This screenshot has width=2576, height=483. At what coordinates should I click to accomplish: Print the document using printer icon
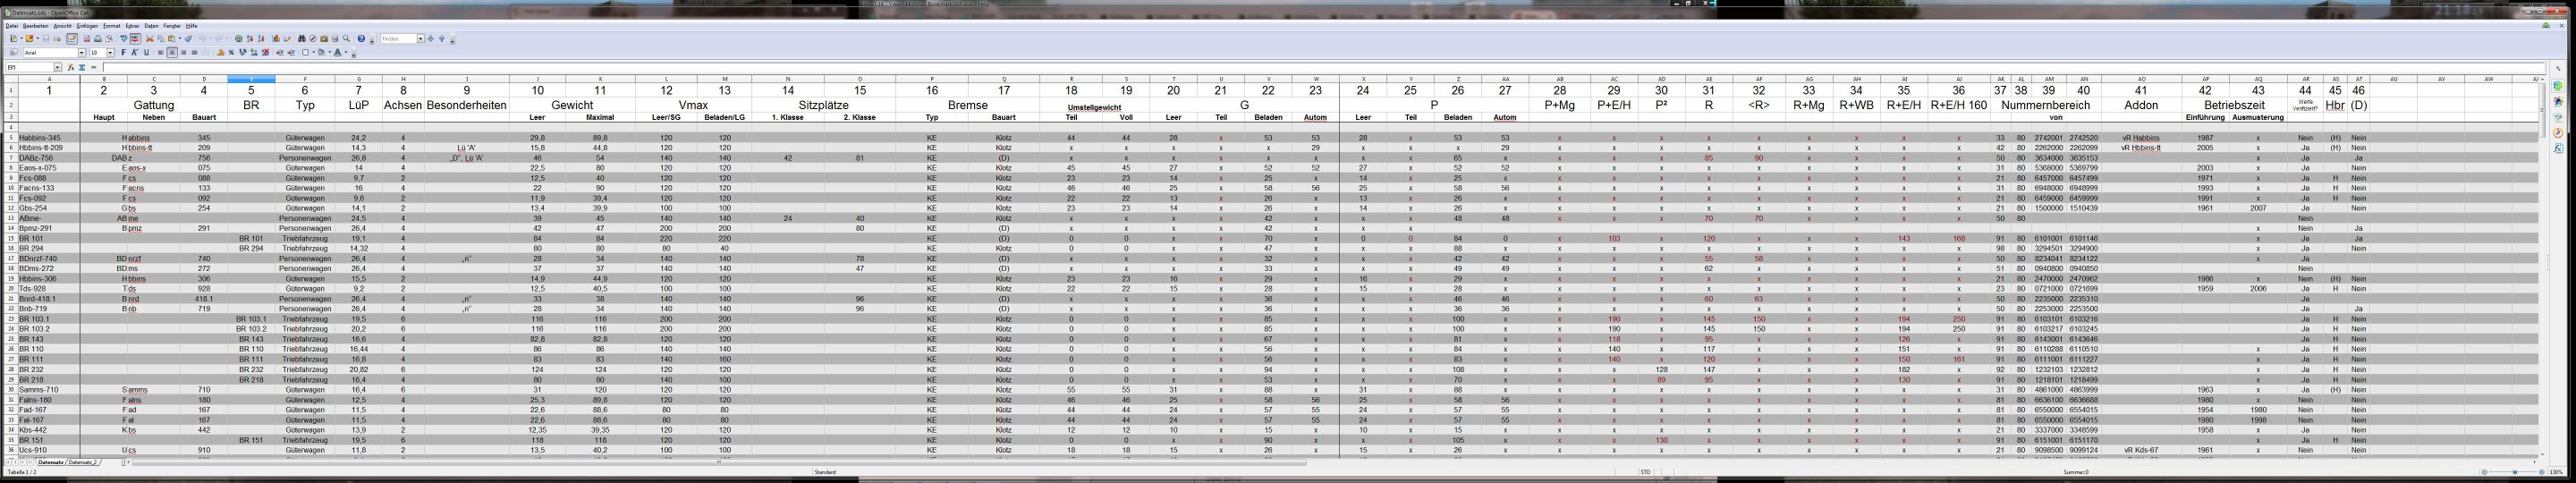point(98,39)
